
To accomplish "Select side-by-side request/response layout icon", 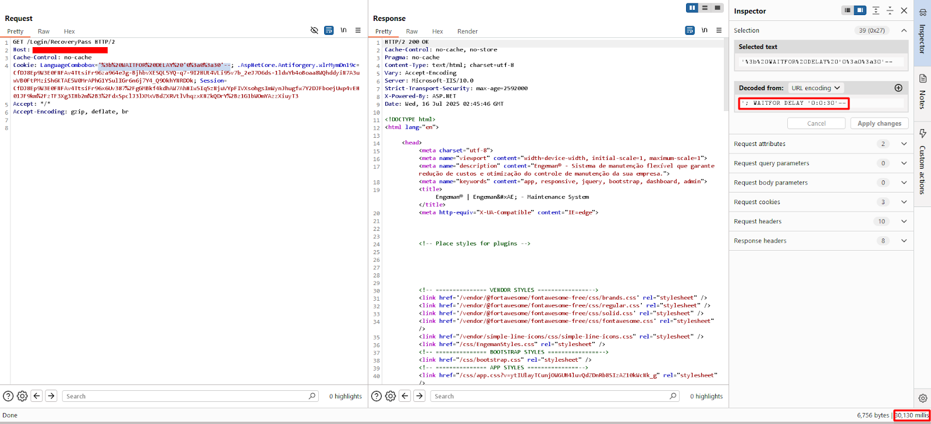I will coord(692,8).
